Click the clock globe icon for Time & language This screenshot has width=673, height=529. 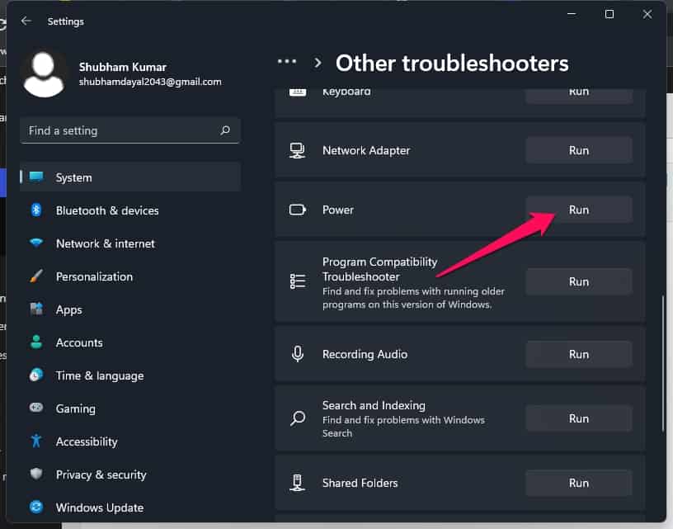[x=36, y=375]
